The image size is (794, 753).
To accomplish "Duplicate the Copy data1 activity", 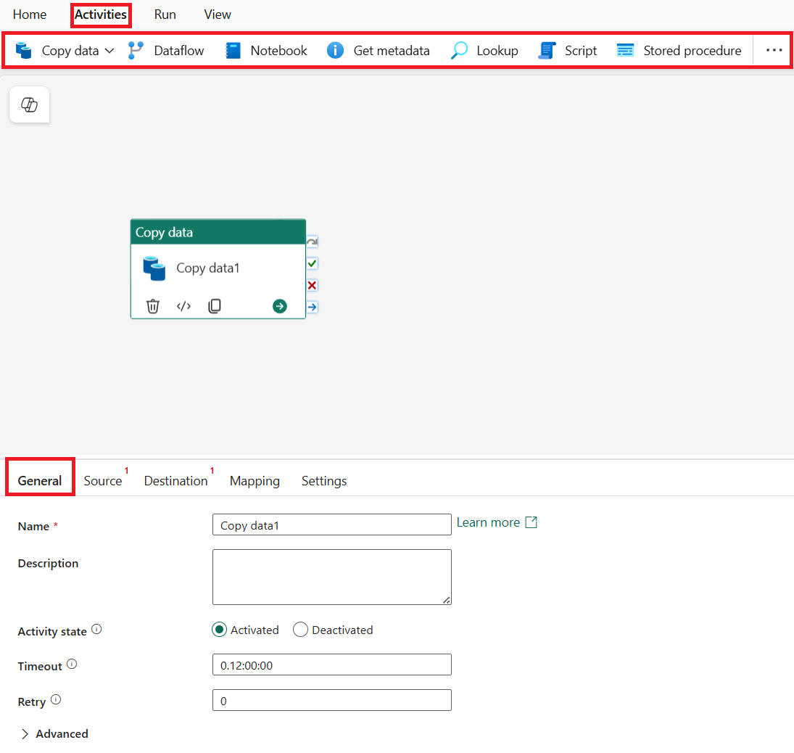I will coord(215,305).
